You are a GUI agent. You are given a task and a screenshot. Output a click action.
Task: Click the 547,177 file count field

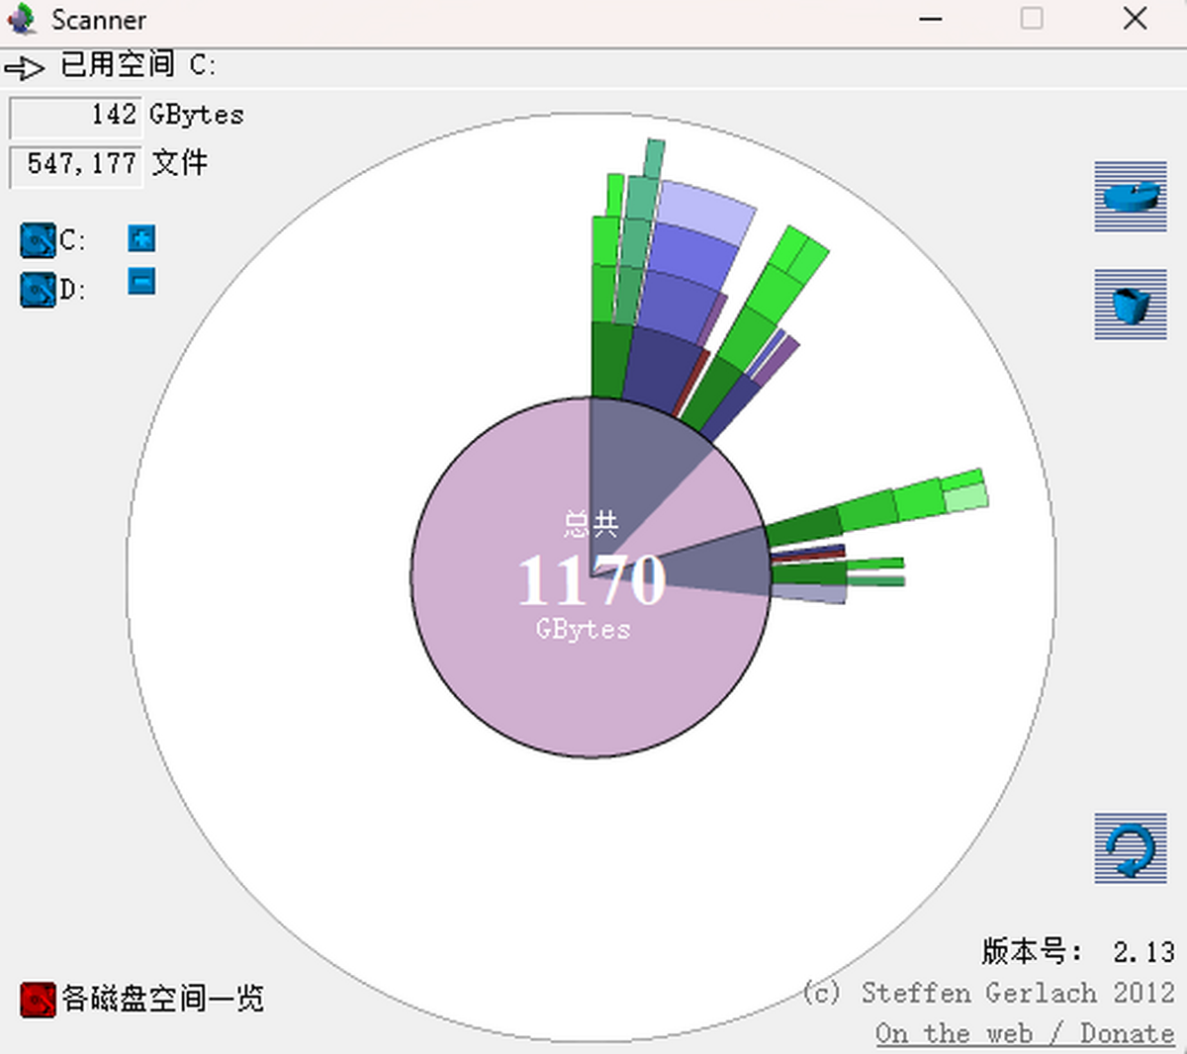76,164
